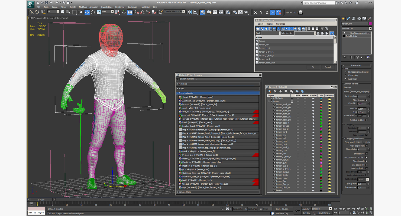Screen dimensions: 401x216
Task: Open Customize menu in Select From Scene
Action: 281,24
